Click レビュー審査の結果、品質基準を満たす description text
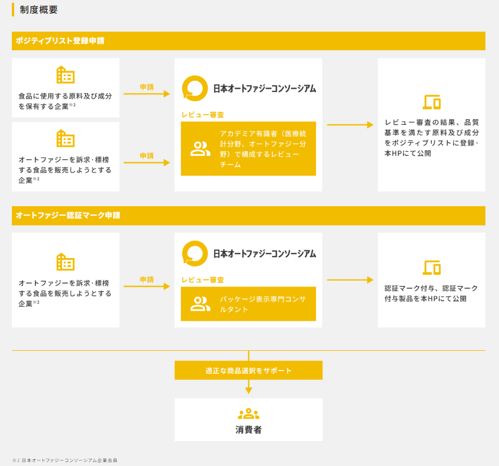Image resolution: width=499 pixels, height=466 pixels. pyautogui.click(x=431, y=138)
